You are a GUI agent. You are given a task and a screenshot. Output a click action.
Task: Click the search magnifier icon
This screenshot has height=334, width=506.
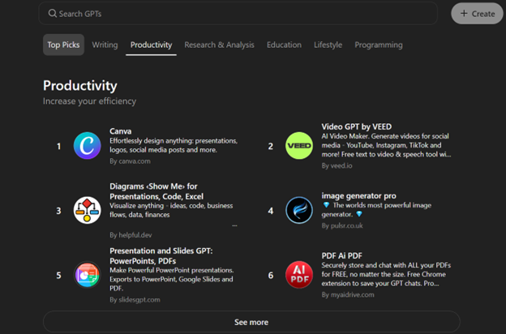(x=52, y=13)
